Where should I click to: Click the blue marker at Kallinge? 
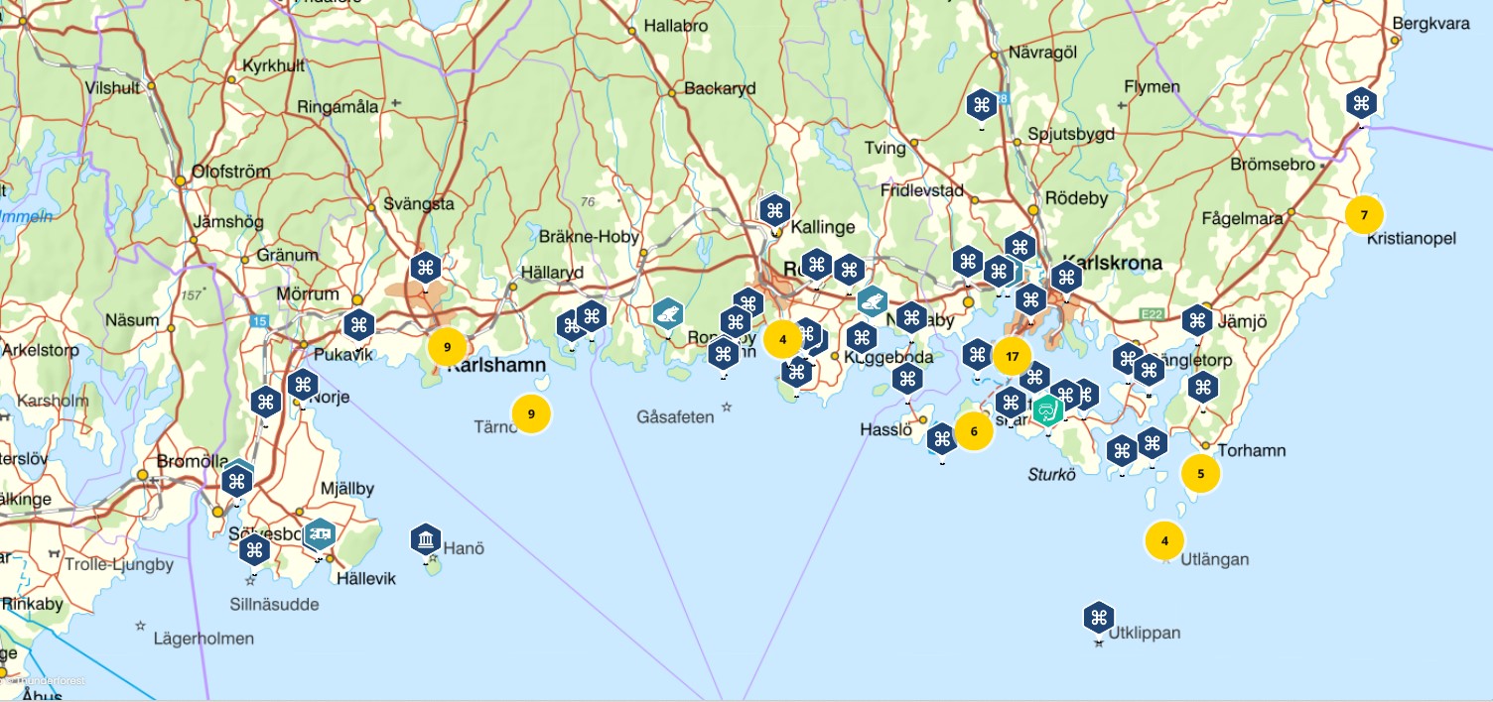pyautogui.click(x=774, y=209)
